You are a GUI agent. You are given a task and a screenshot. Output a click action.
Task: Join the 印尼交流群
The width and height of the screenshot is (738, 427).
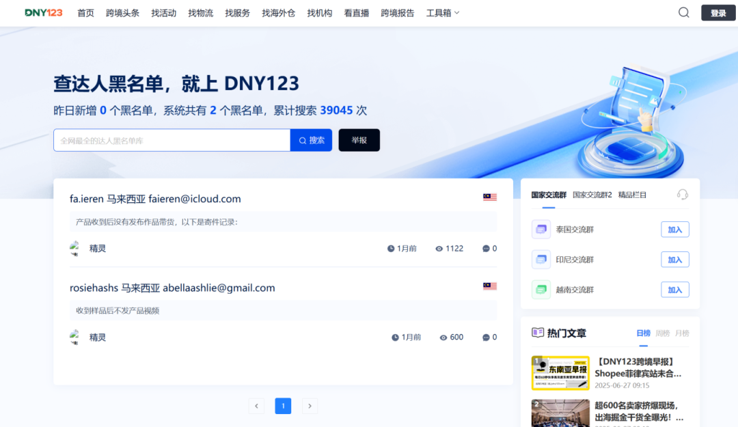tap(675, 260)
